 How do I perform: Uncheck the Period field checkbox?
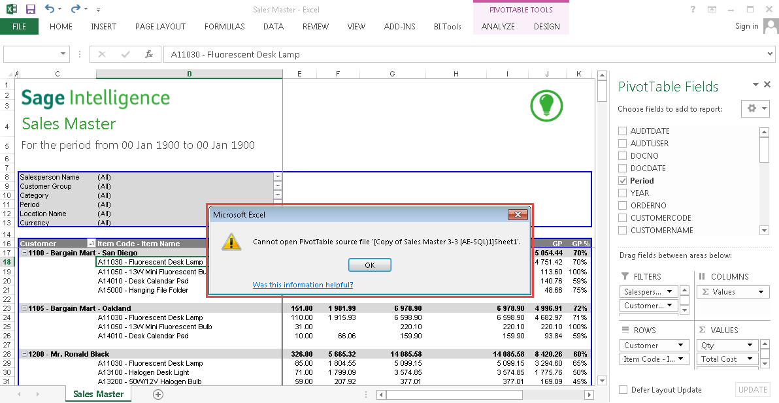point(623,181)
